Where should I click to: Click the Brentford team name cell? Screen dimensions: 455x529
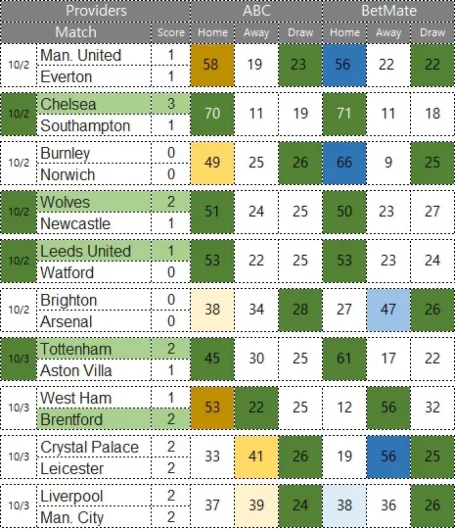coord(94,419)
